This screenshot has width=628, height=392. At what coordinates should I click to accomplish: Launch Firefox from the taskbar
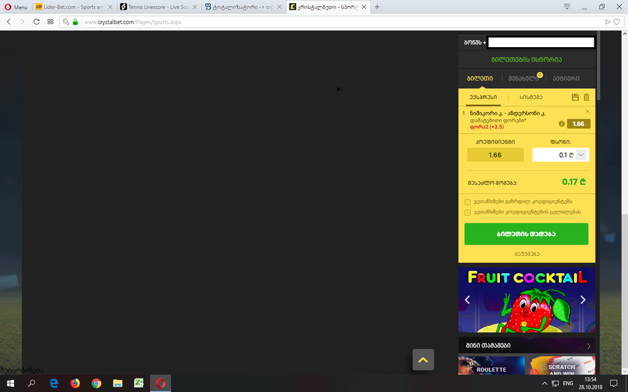pos(75,383)
